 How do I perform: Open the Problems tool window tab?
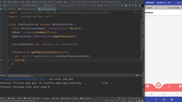pyautogui.click(x=11, y=98)
